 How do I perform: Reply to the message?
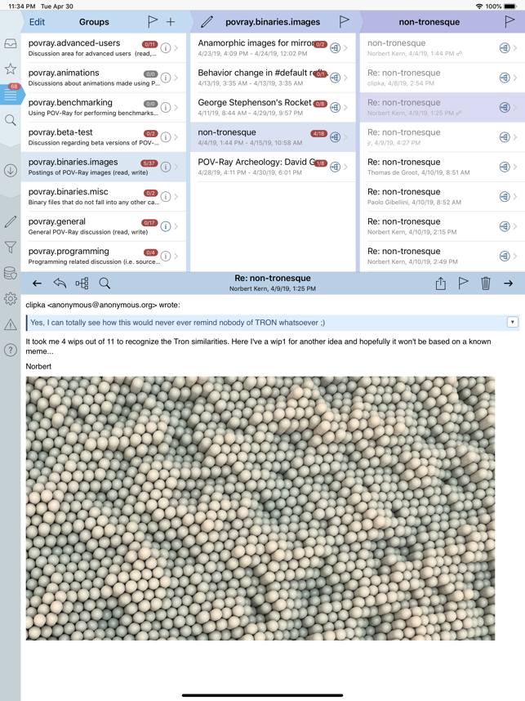coord(60,283)
